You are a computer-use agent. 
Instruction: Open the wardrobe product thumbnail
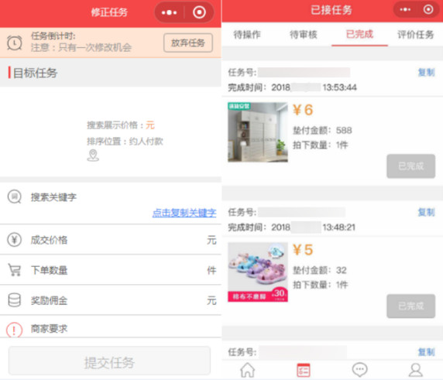tap(258, 132)
